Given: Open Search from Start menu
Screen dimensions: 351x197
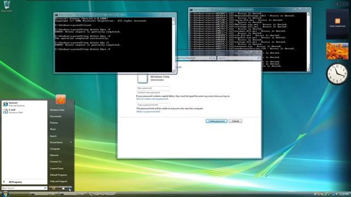Looking at the screenshot, I should (53, 136).
